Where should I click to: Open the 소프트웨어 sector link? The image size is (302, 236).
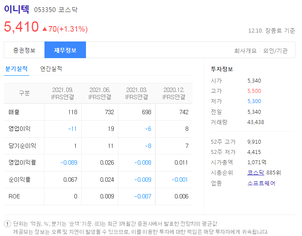click(261, 183)
